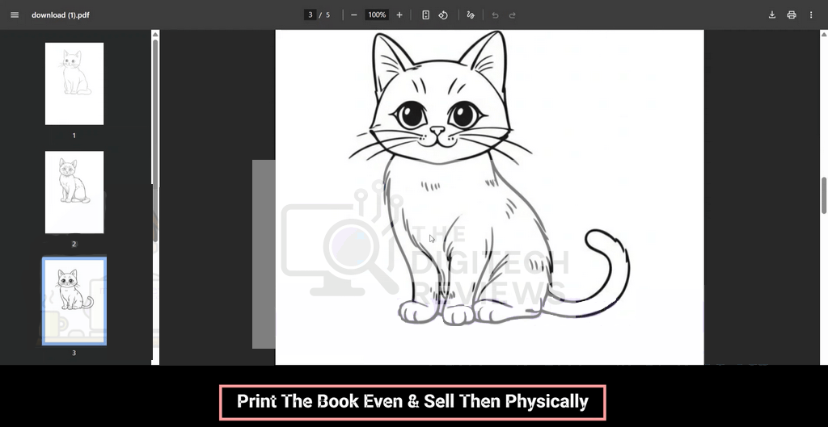
Task: Open page 2 thumbnail
Action: (x=74, y=192)
